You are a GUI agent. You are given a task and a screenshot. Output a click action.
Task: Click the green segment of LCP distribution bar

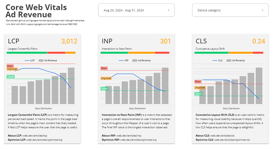tap(27, 53)
